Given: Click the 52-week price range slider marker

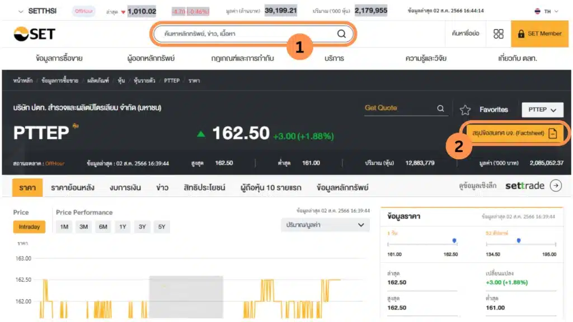Looking at the screenshot, I should [519, 240].
